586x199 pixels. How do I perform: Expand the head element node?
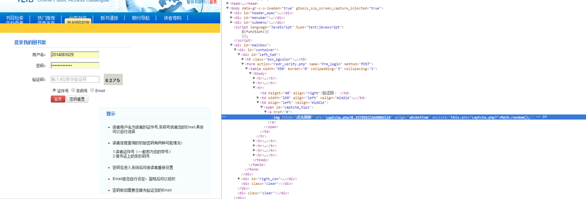click(228, 3)
